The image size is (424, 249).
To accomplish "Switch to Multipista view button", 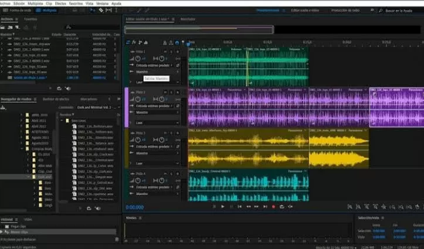I will pyautogui.click(x=46, y=11).
